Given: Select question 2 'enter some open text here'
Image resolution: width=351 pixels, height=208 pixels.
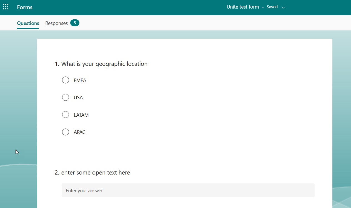Looking at the screenshot, I should tap(96, 173).
